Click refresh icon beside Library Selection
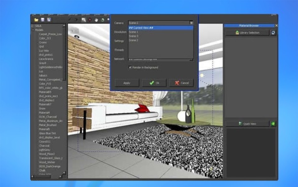Screen dimensions: 298x187 tap(273, 32)
